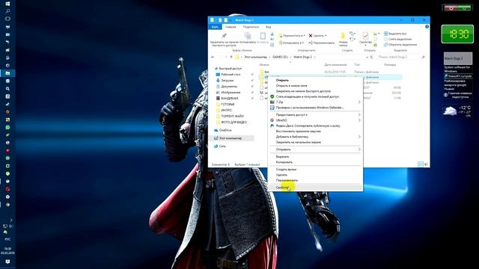Screen dimensions: 479x269
Task: Click the Properties ribbon checkmark icon
Action: click(365, 36)
